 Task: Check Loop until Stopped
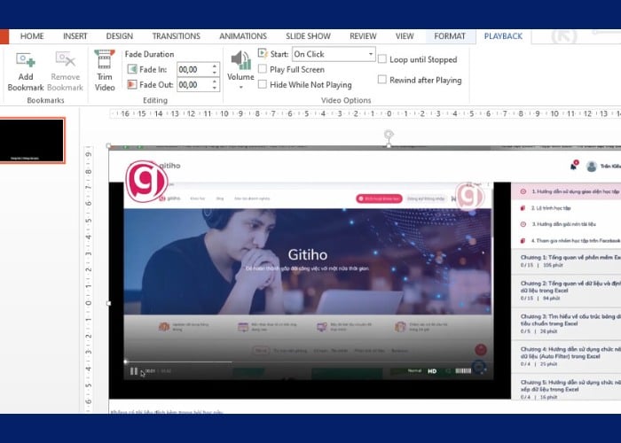pyautogui.click(x=382, y=59)
